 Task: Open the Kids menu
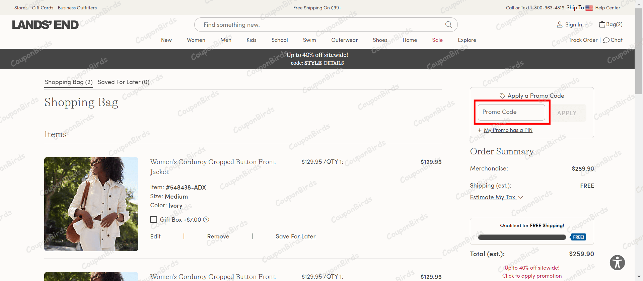251,40
